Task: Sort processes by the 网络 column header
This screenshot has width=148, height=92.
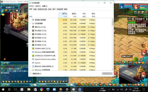Action: [x=91, y=15]
